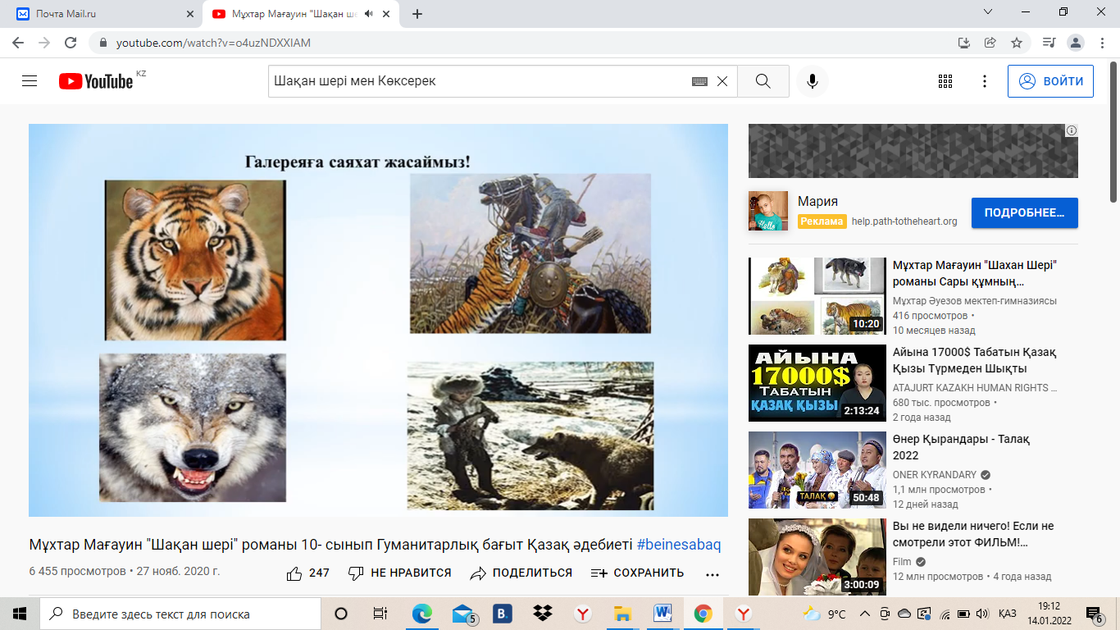Viewport: 1120px width, 630px height.
Task: Open the ҚАЗ input language switcher
Action: pos(1008,614)
